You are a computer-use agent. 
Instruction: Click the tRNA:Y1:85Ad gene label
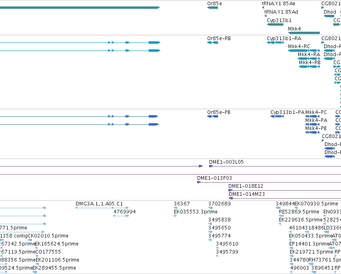(x=281, y=12)
